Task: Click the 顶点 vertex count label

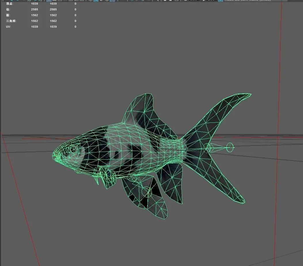Action: pos(10,4)
